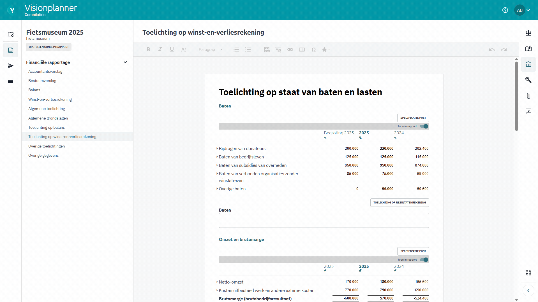
Task: Expand the Bijdragen van donateurs row
Action: pyautogui.click(x=217, y=148)
